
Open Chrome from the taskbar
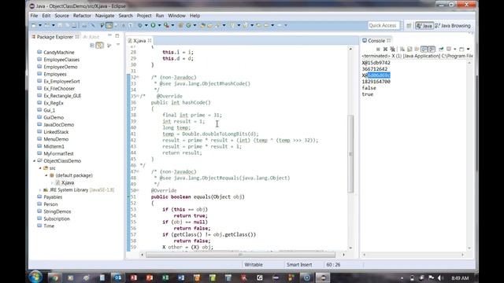(x=54, y=277)
